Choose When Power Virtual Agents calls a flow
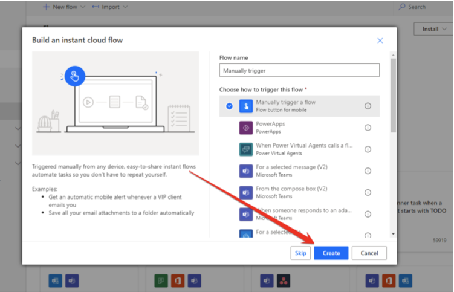The height and width of the screenshot is (292, 454). coord(304,146)
